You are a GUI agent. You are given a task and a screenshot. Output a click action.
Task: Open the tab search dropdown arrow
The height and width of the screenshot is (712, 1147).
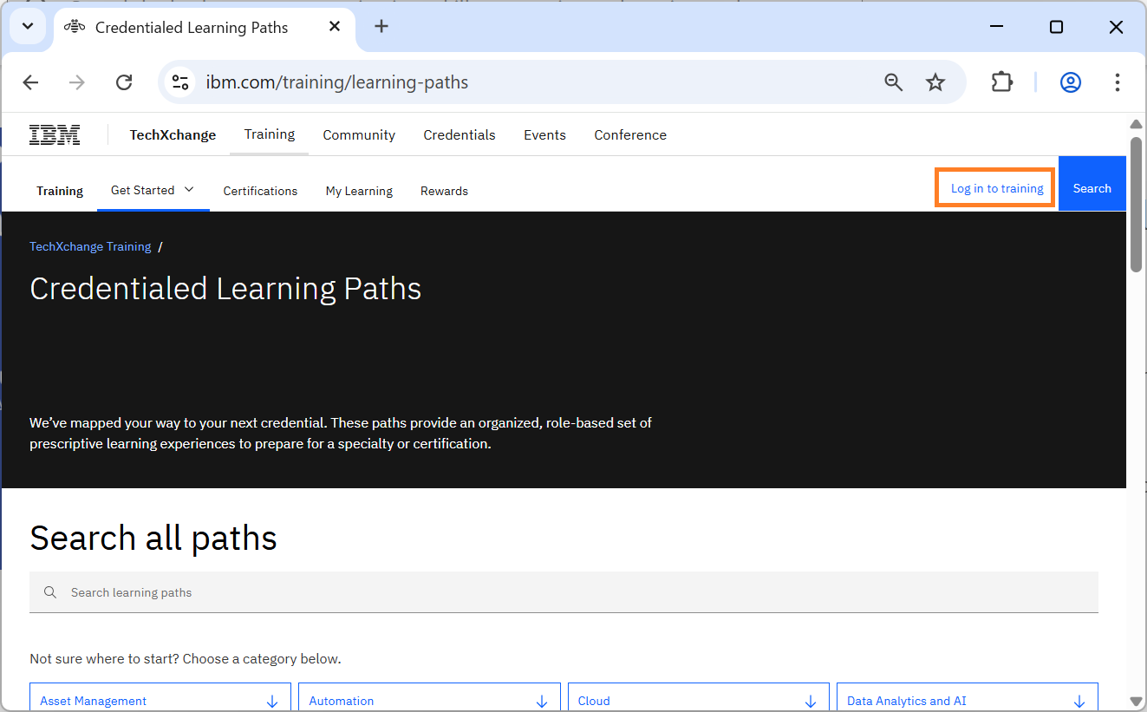coord(27,27)
